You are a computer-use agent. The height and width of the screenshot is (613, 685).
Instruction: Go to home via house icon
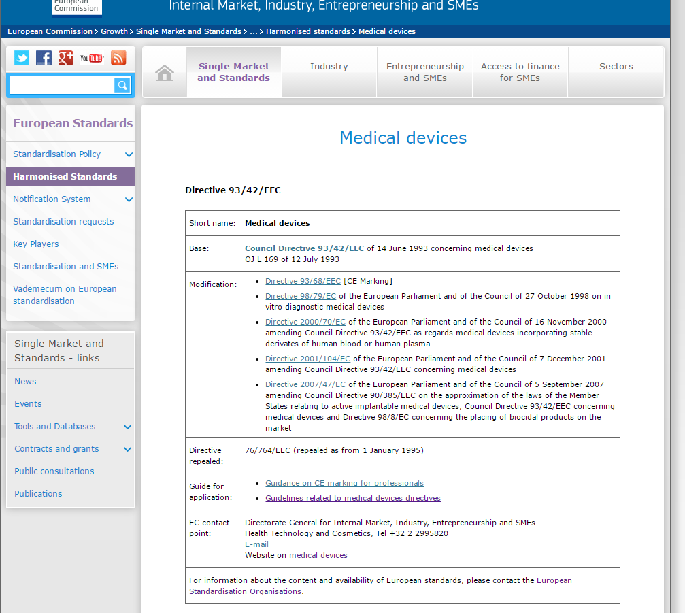pyautogui.click(x=165, y=73)
